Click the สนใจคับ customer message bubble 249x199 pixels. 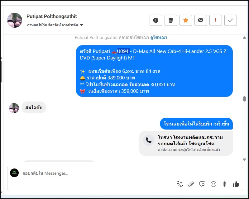[34, 107]
